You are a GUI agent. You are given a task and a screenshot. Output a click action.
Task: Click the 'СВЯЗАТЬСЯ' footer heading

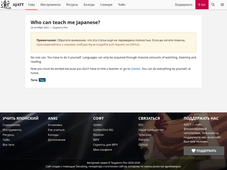(149, 118)
